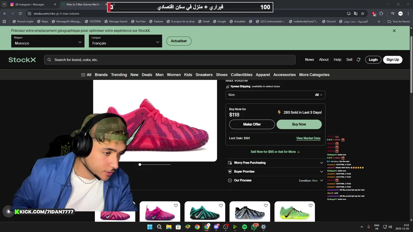Open the apps grid icon in bookmarks bar
The height and width of the screenshot is (232, 413).
4,22
